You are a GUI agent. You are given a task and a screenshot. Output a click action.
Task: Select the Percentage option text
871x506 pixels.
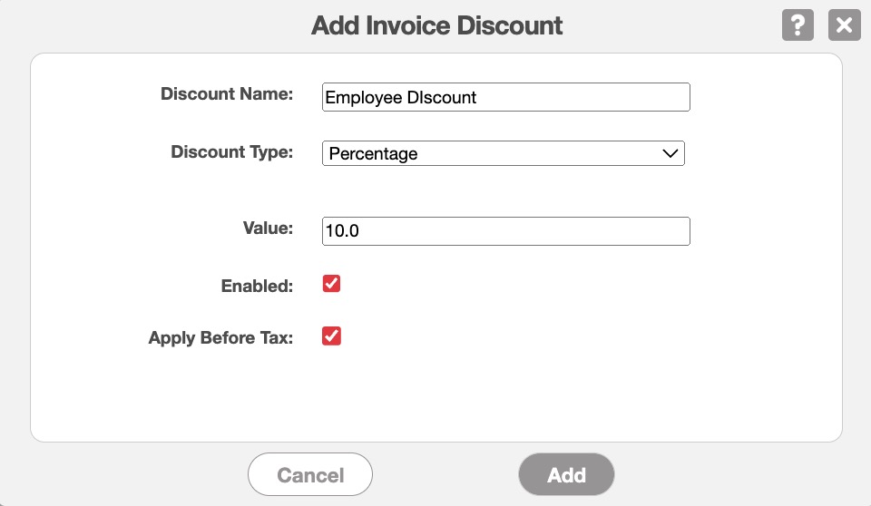(374, 154)
